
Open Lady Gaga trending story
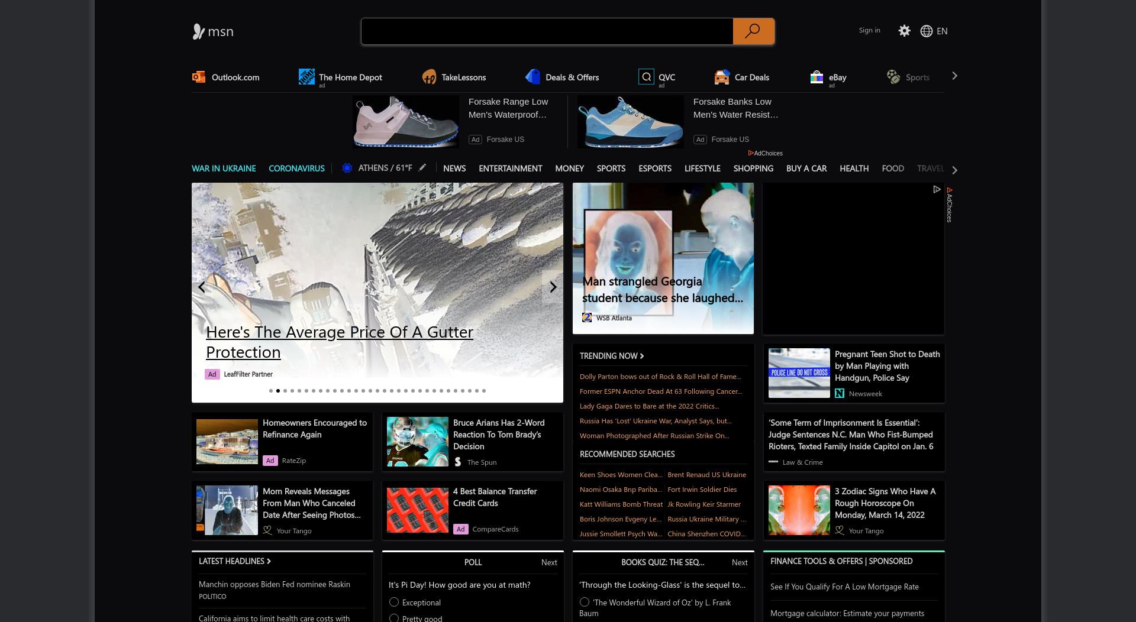pos(650,406)
